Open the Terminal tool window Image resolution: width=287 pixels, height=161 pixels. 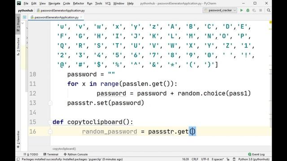(51, 154)
